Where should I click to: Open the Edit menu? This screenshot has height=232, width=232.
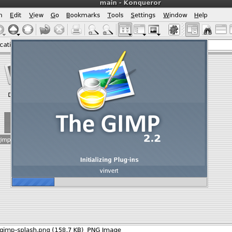16,15
